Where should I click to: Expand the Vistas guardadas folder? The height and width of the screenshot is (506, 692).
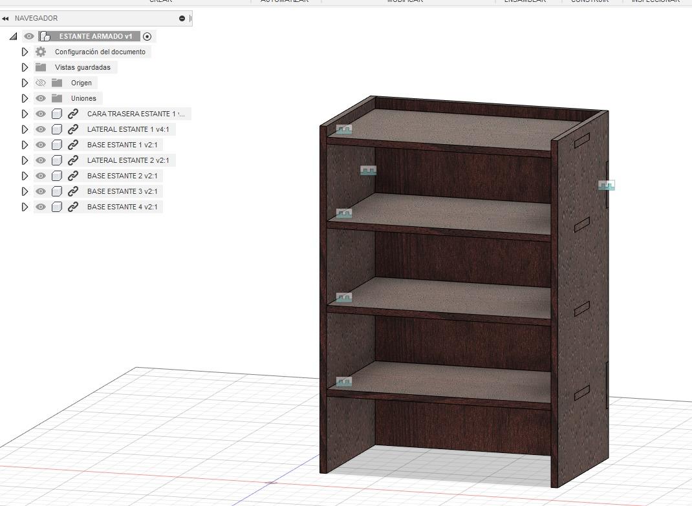(25, 67)
